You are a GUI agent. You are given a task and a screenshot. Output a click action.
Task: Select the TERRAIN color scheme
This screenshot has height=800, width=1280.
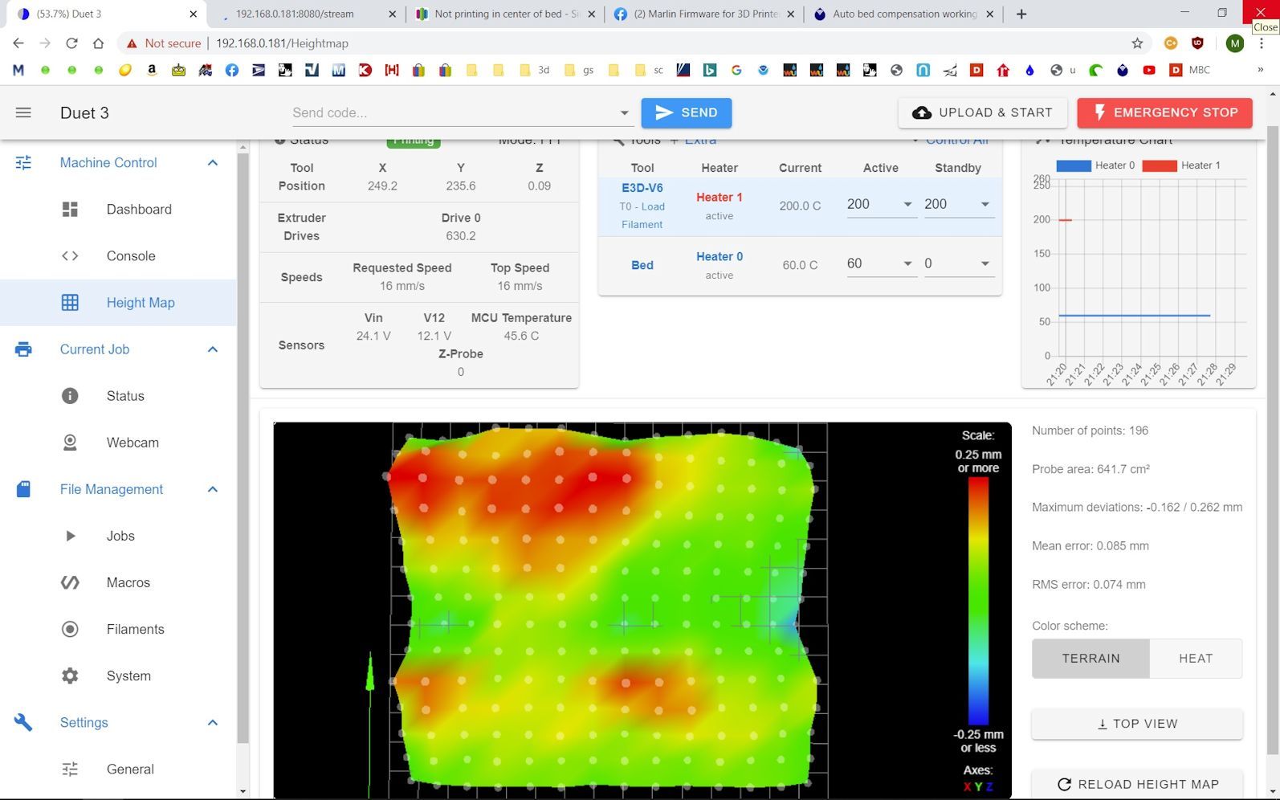click(x=1090, y=659)
